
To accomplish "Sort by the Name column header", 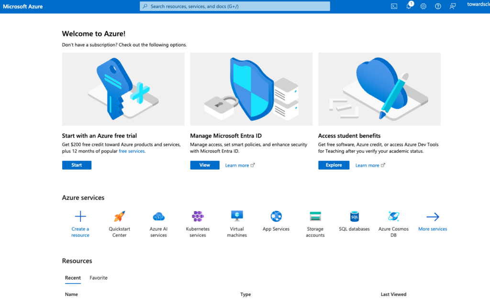I will (x=71, y=294).
